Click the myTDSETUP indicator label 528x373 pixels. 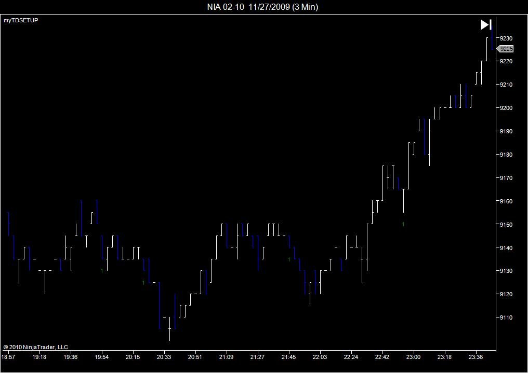21,21
